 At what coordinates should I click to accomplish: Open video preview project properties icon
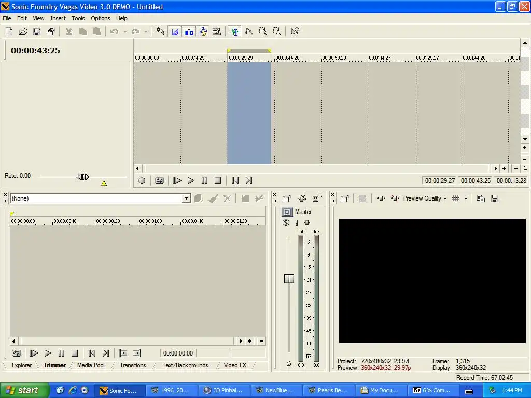coord(345,198)
